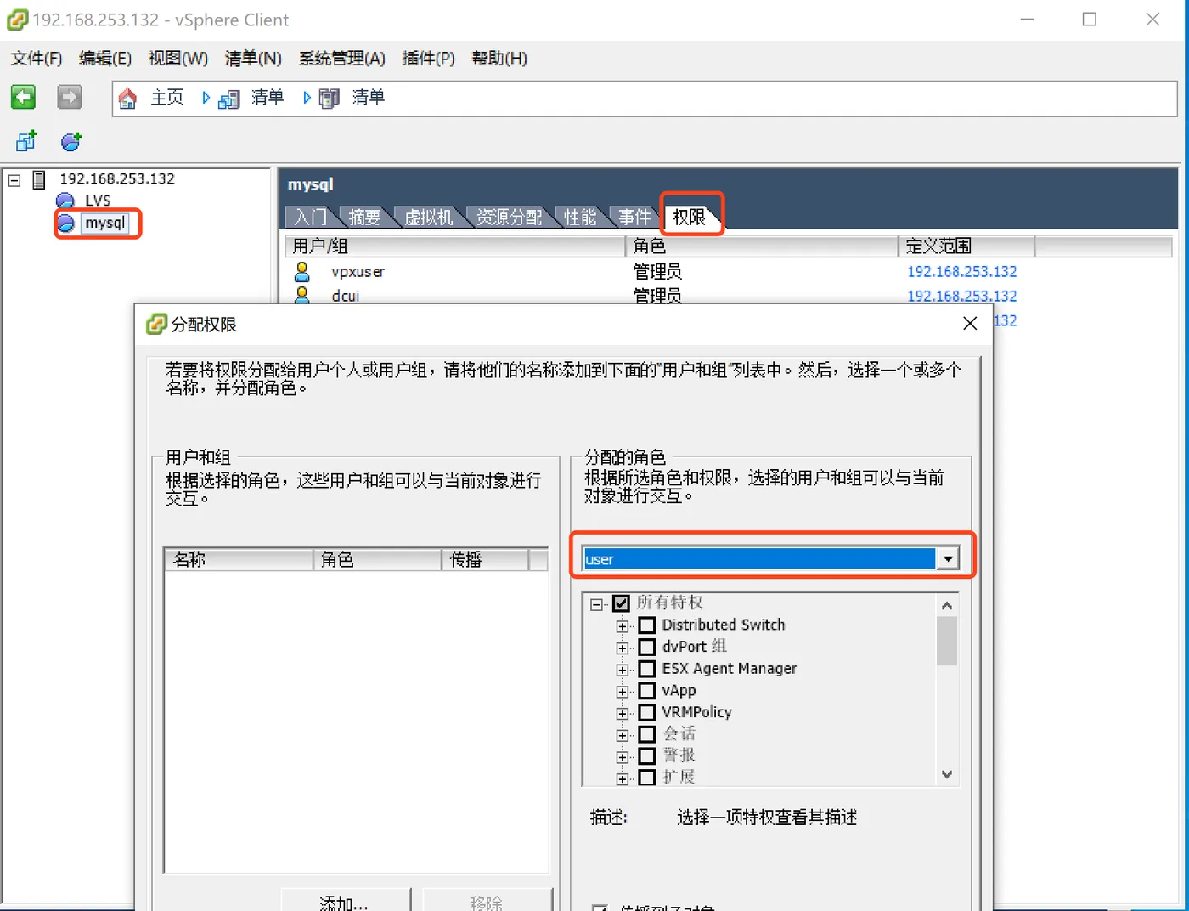Screen dimensions: 1189x911
Task: Click the mysql resource pool icon
Action: [x=66, y=223]
